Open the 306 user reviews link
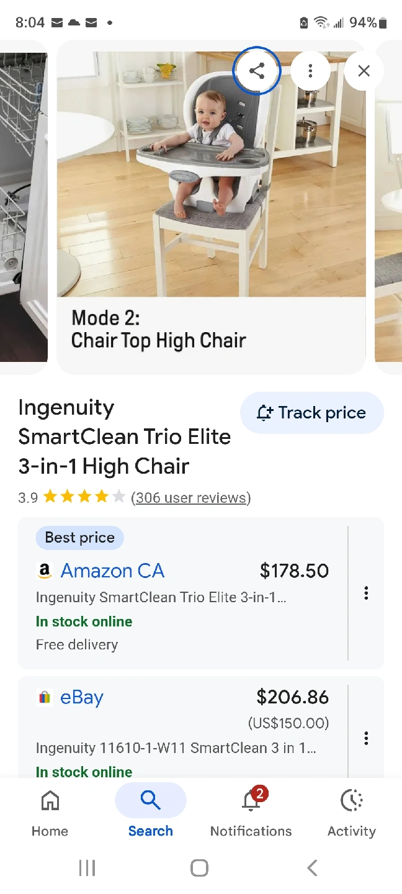 point(190,498)
